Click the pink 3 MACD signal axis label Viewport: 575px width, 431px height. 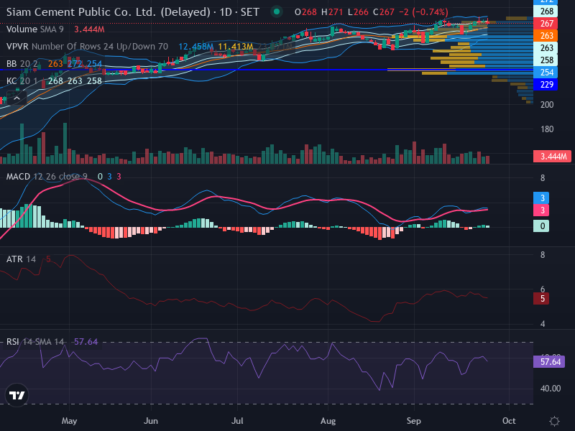coord(541,210)
